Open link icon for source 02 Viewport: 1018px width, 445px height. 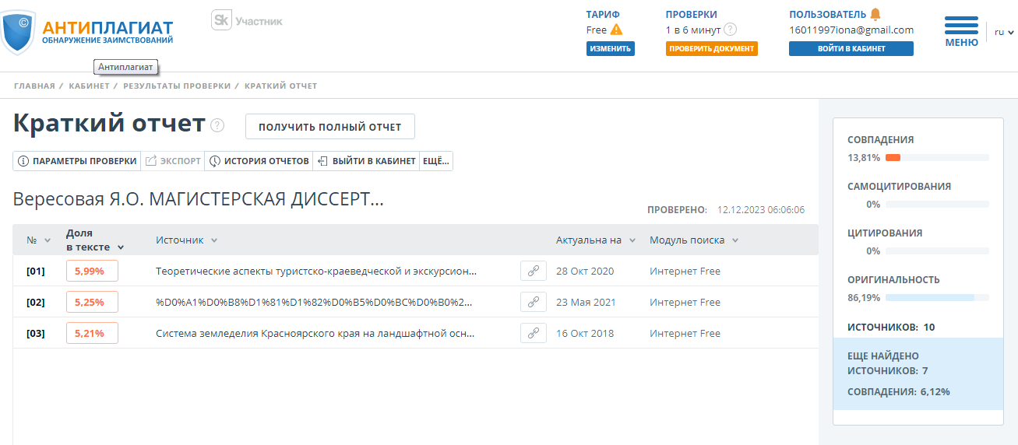tap(533, 302)
